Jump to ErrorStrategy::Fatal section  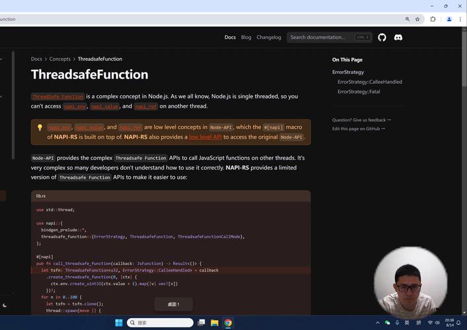point(359,92)
